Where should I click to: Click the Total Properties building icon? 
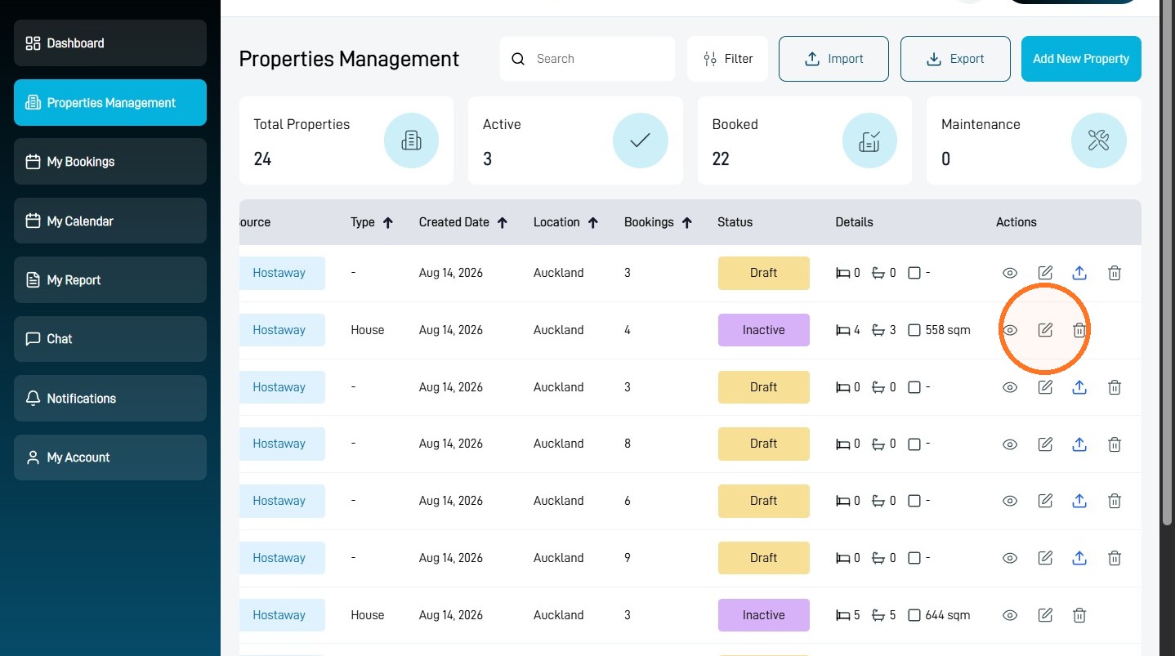coord(411,141)
